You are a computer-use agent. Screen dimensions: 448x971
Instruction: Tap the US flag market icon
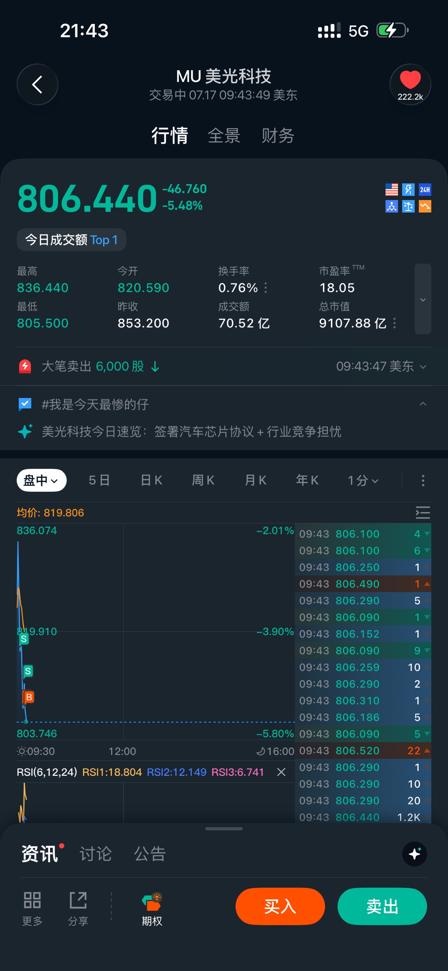coord(391,190)
